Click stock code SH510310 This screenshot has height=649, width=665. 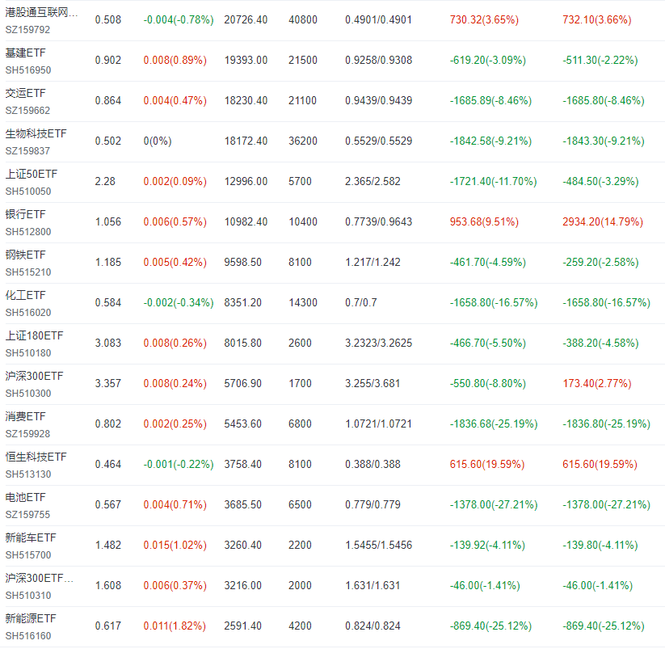(x=28, y=595)
